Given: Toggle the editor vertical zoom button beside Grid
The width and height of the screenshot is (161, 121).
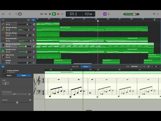Looking at the screenshot, I should click(149, 67).
